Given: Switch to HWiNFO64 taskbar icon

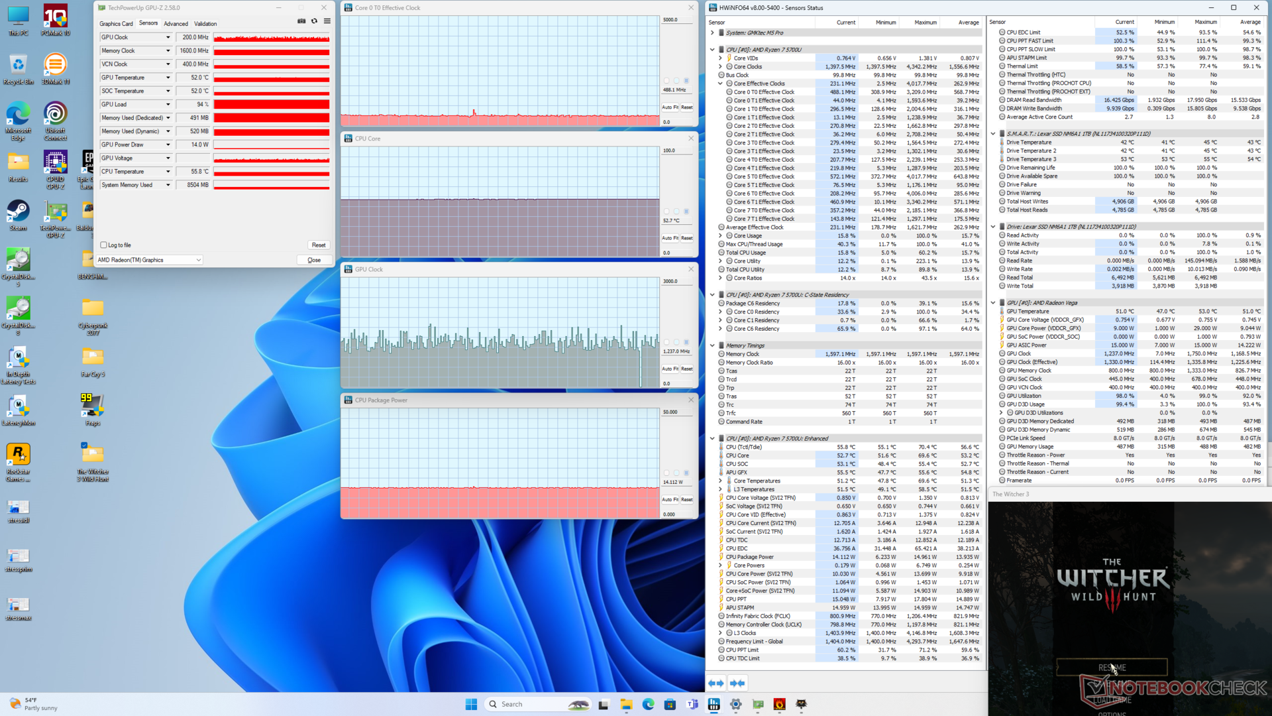Looking at the screenshot, I should (x=714, y=704).
